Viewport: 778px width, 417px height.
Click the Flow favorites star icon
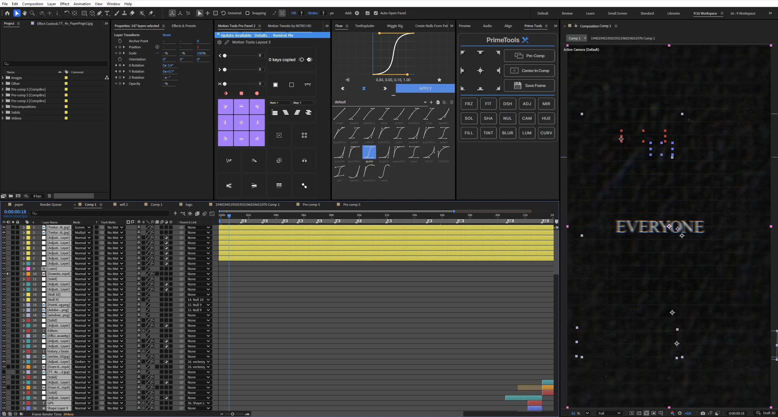click(439, 80)
